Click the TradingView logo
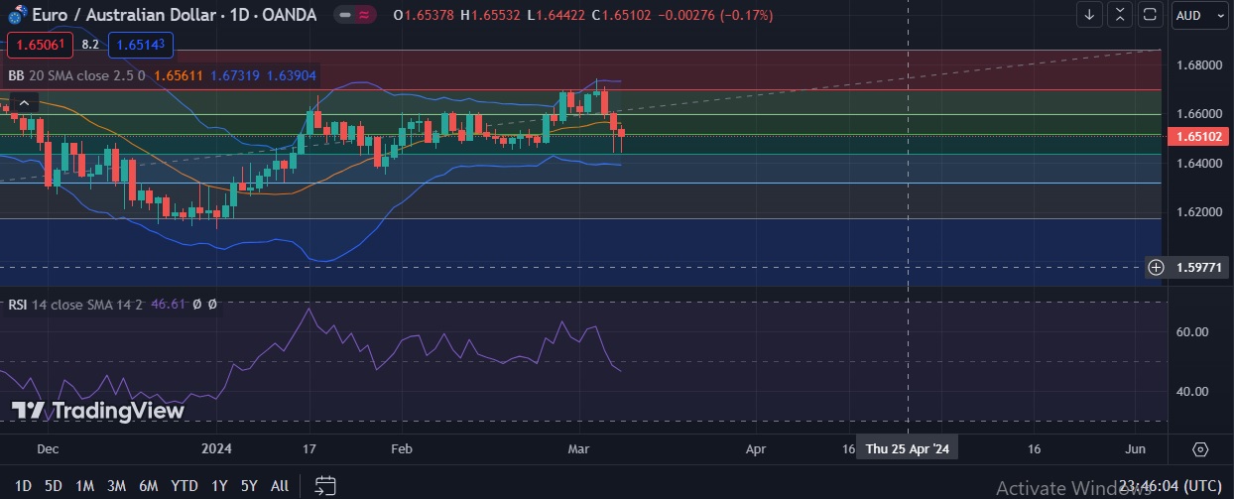1234x499 pixels. (97, 410)
